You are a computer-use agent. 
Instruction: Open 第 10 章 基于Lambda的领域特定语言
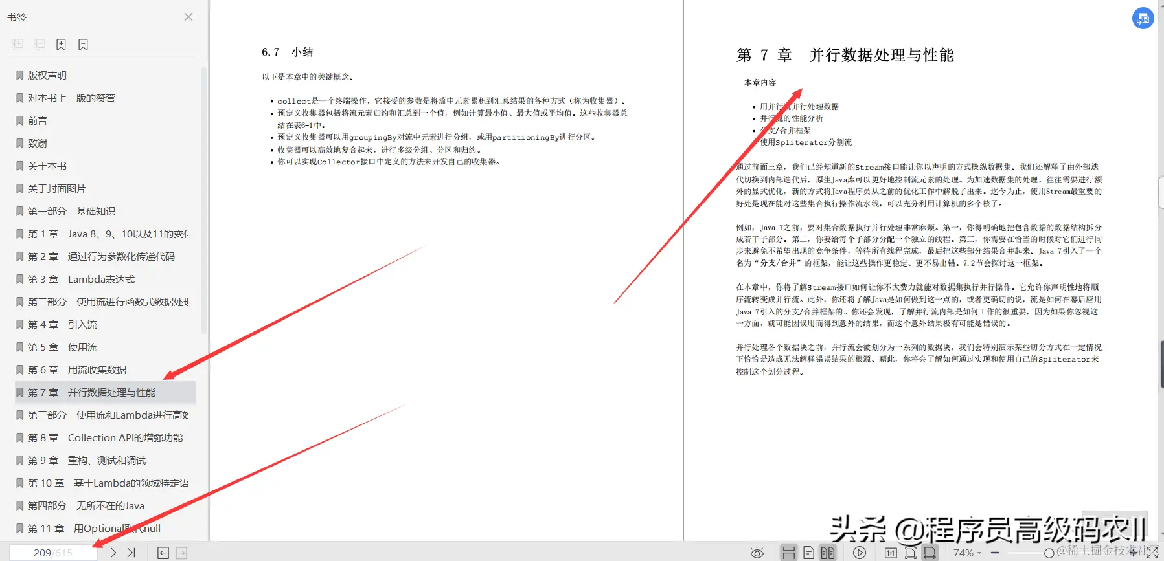tap(105, 483)
